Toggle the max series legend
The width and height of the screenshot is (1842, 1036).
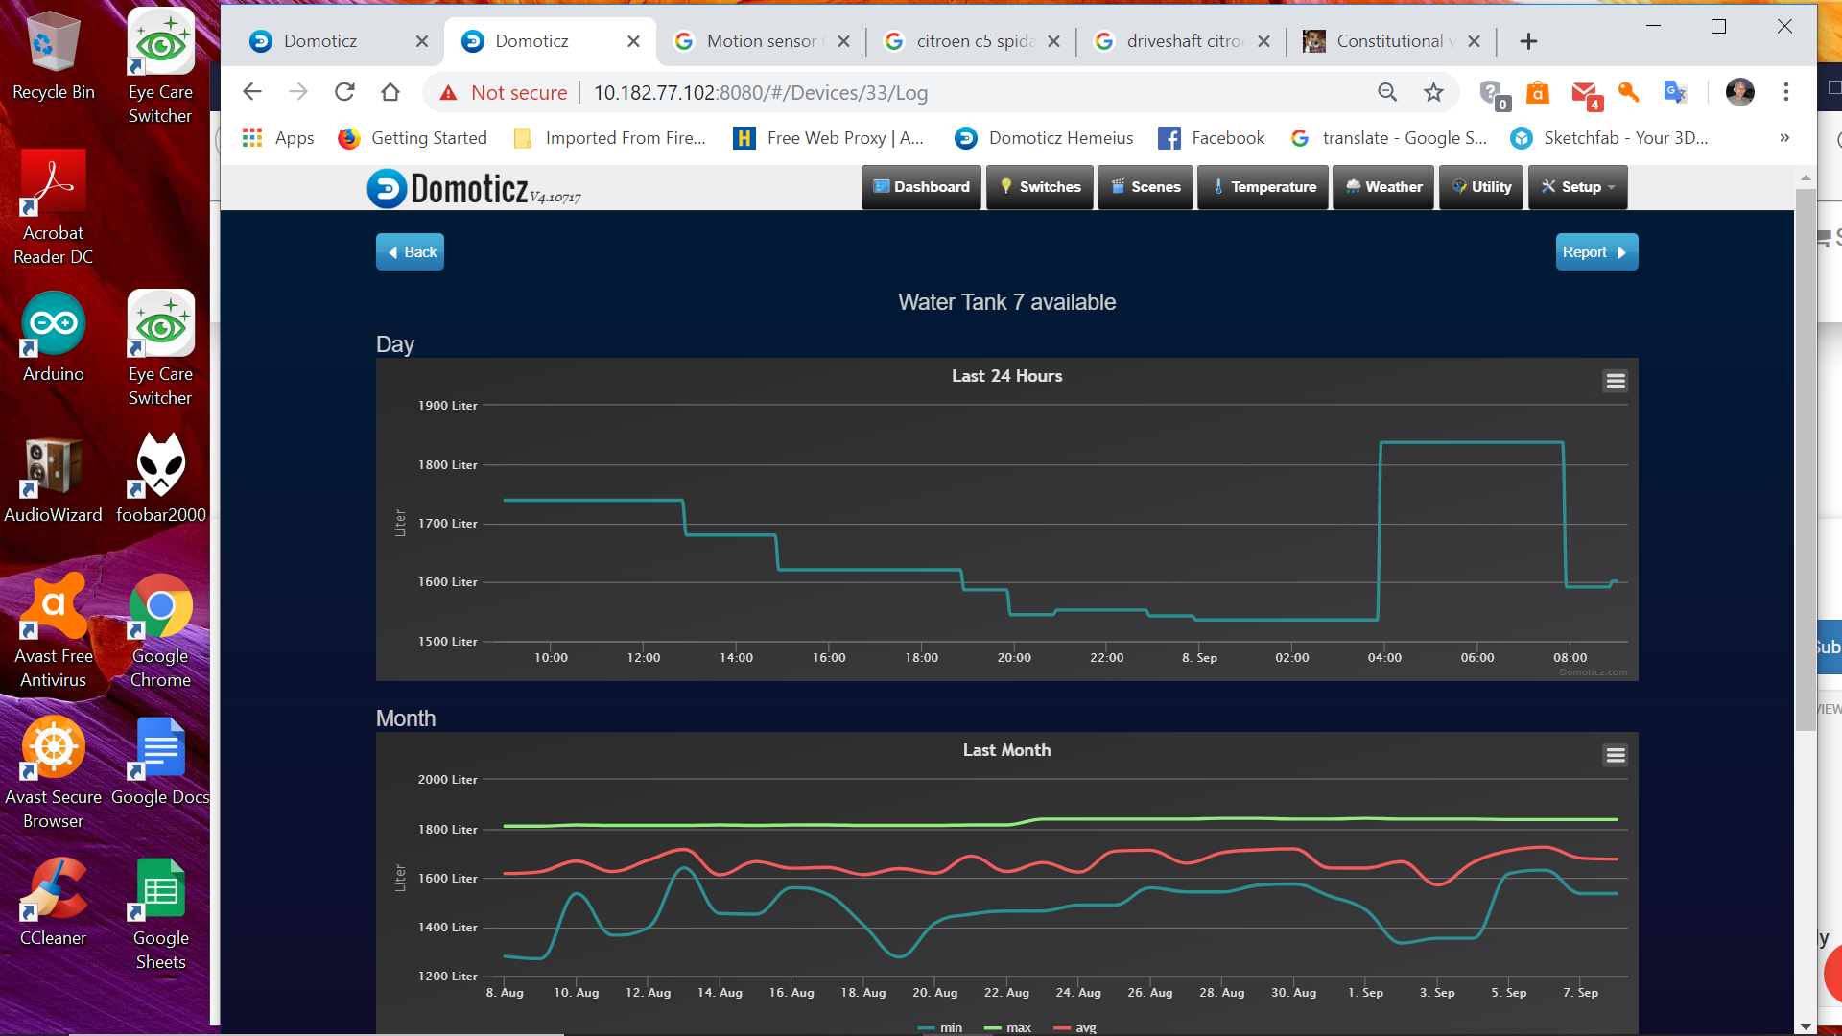[1008, 1027]
